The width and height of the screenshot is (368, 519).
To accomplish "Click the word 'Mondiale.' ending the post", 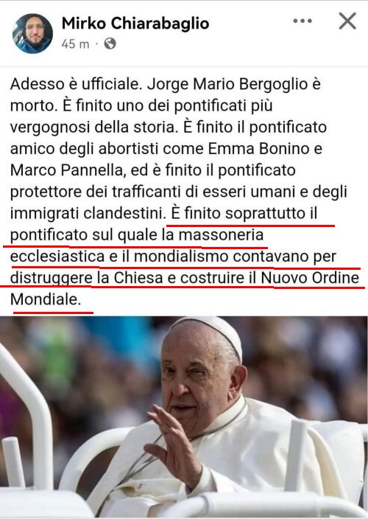I will [x=46, y=299].
